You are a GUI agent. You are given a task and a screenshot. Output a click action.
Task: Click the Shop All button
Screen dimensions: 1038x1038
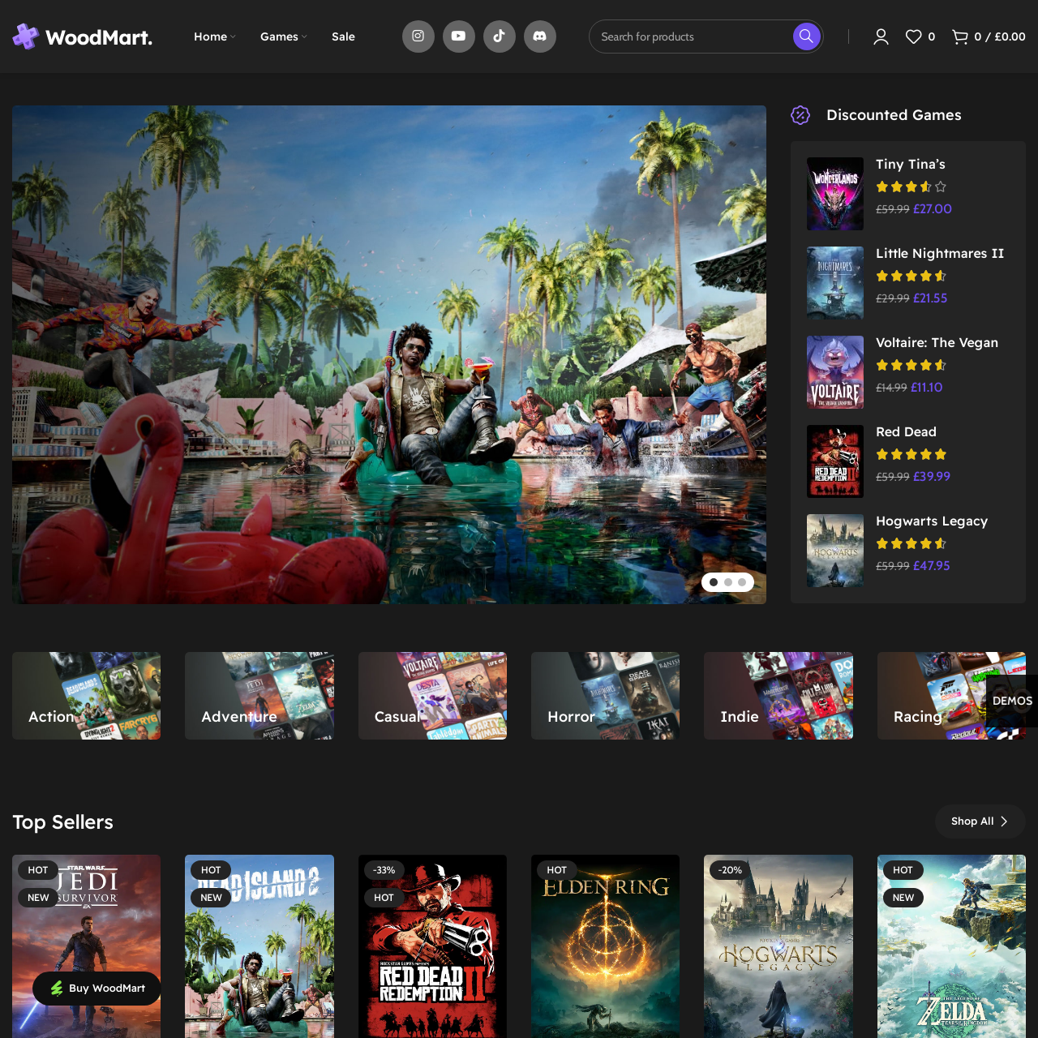[x=980, y=821]
